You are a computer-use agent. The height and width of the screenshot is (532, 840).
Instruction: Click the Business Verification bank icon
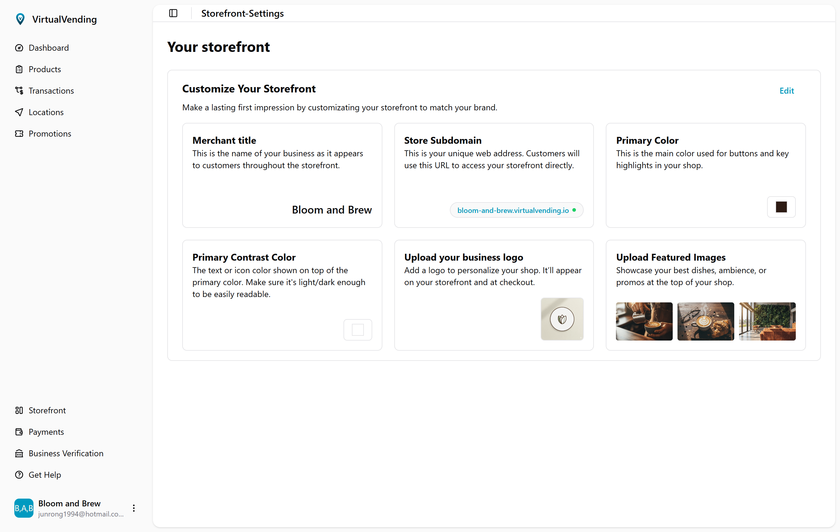tap(19, 453)
